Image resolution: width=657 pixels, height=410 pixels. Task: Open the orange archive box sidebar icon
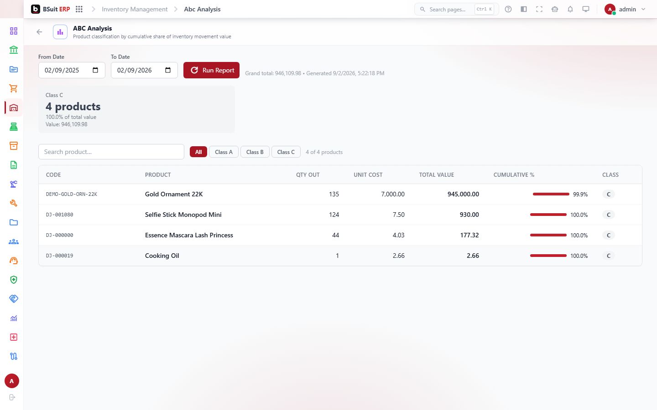click(x=14, y=146)
